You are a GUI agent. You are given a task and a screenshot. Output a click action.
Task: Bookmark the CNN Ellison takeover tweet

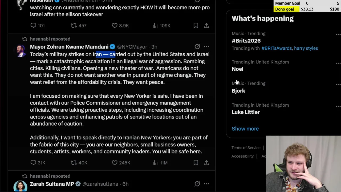click(196, 26)
